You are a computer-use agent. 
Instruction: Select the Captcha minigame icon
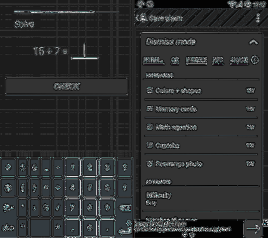pyautogui.click(x=150, y=146)
